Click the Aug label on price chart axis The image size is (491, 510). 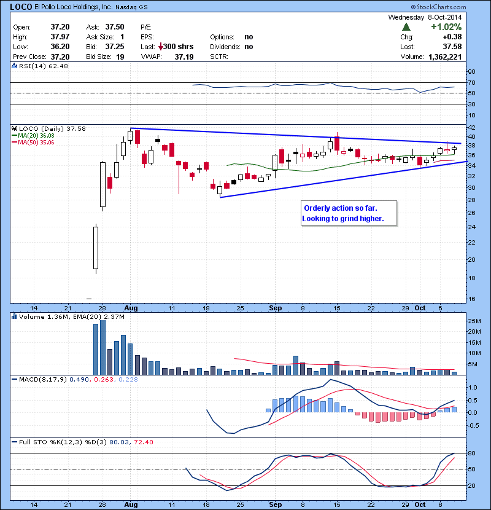[131, 307]
